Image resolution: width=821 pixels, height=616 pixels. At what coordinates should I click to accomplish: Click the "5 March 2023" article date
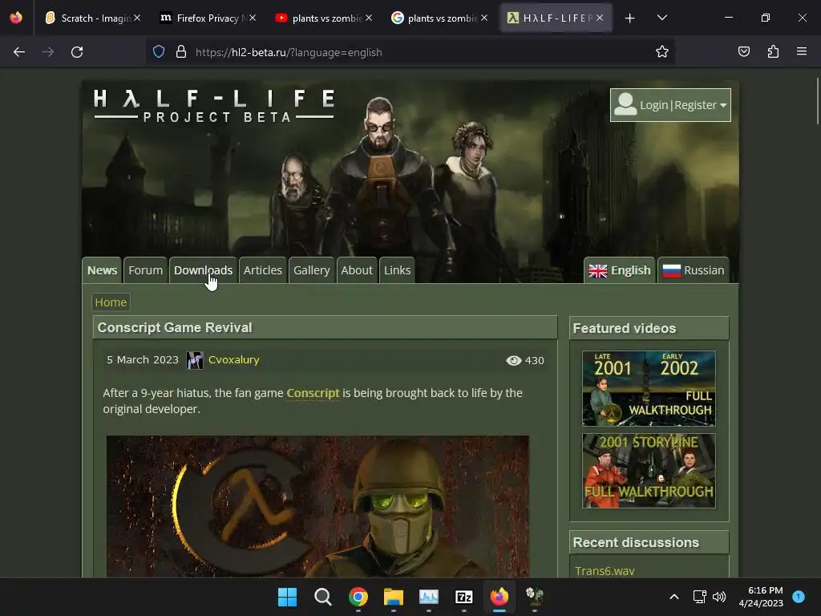click(143, 360)
